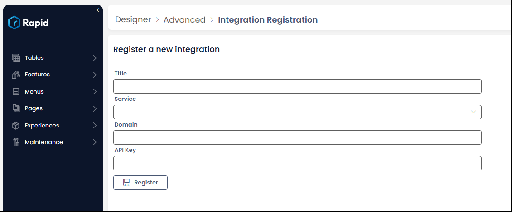Go to Designer breadcrumb link
This screenshot has width=512, height=212.
click(x=133, y=20)
